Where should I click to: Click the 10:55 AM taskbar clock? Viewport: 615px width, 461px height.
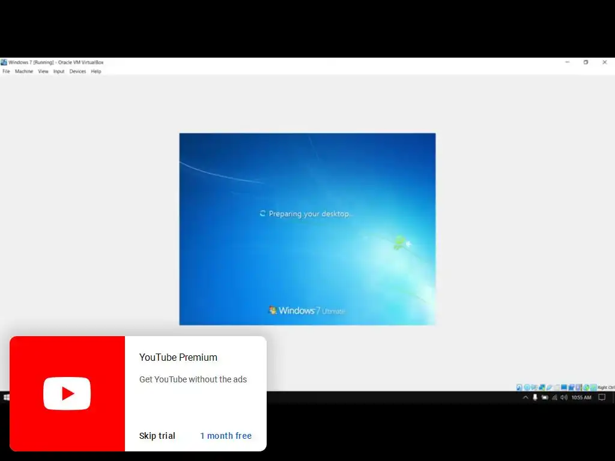[x=581, y=397]
